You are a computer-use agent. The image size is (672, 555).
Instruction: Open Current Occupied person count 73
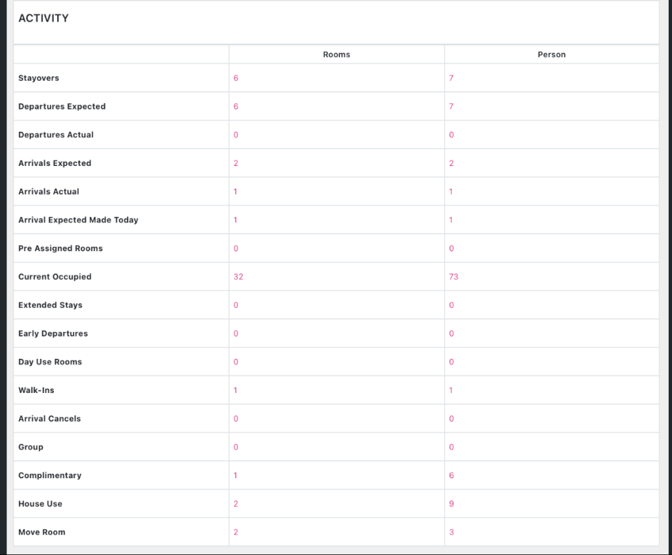453,277
